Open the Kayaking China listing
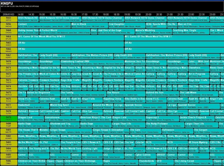Viewport: 224px width, 166px height. (x=114, y=100)
